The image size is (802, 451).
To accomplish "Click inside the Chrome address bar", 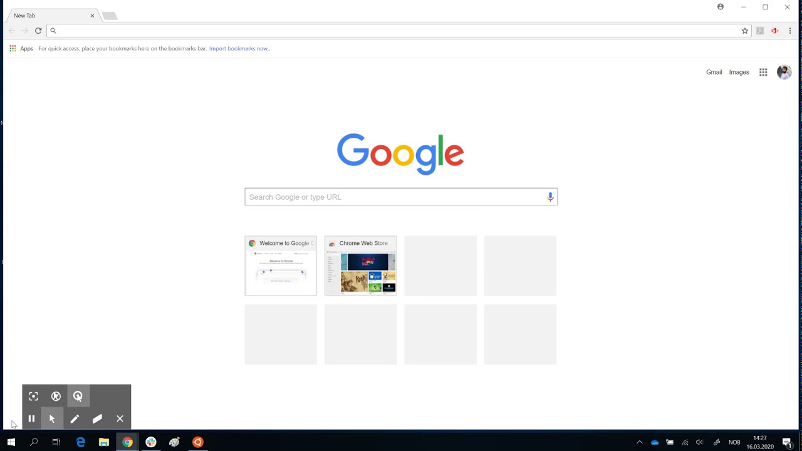I will pos(398,31).
